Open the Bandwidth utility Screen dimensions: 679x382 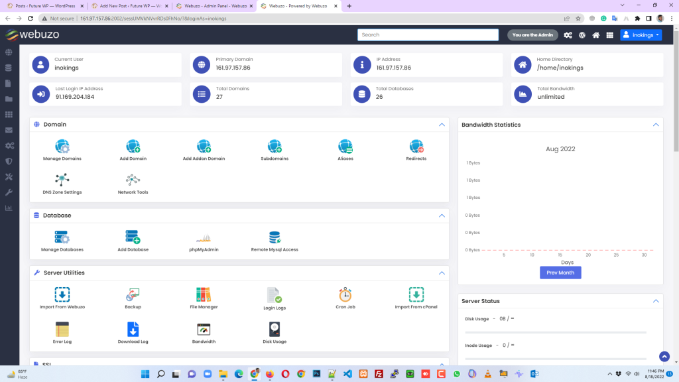[204, 333]
